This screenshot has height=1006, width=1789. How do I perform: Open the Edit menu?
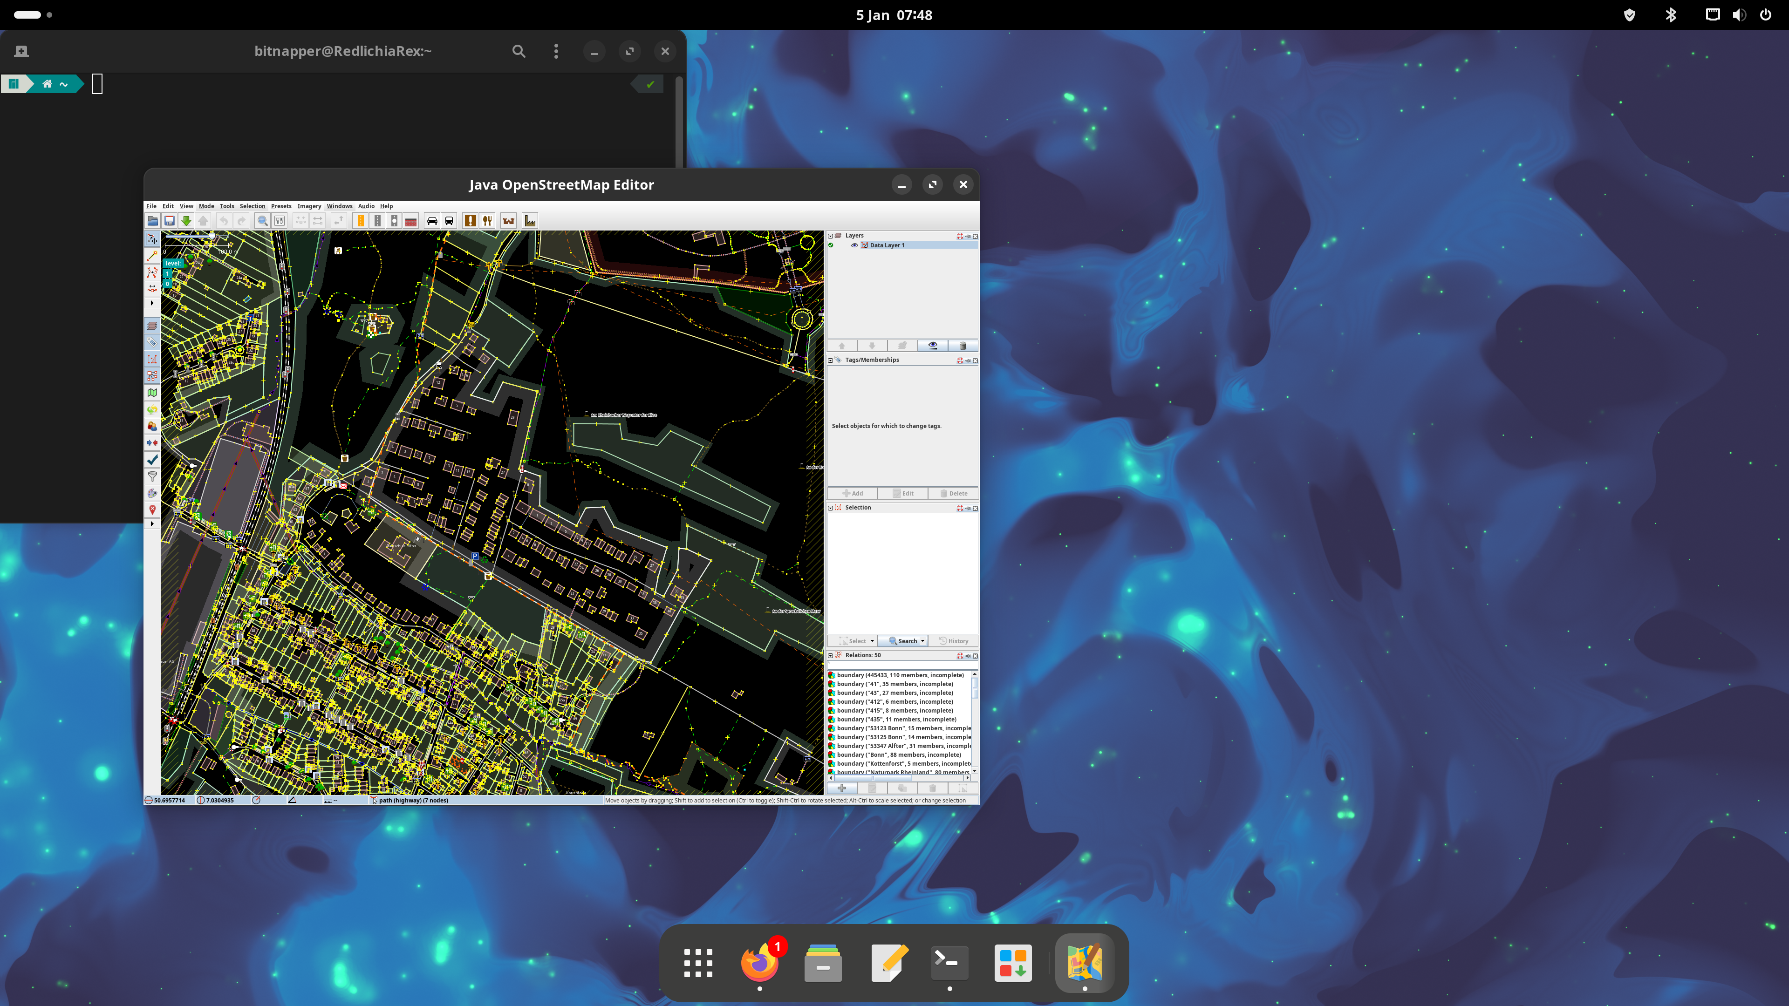(x=168, y=206)
